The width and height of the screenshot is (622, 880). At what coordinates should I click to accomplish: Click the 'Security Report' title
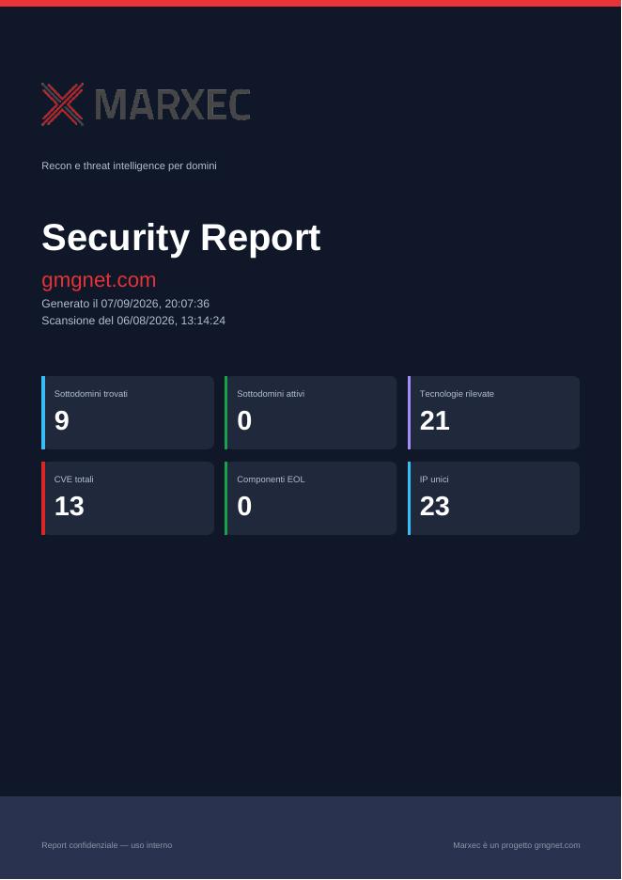[x=181, y=238]
